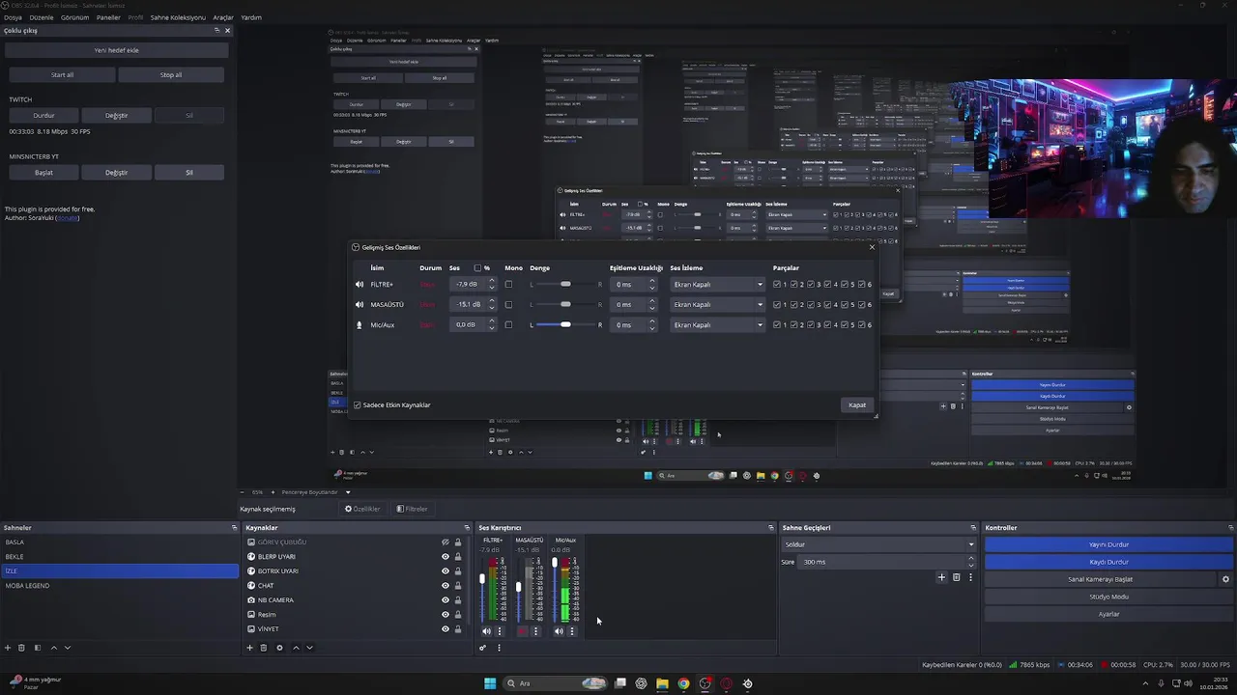The image size is (1237, 695).
Task: Add a new source in Kaynaklar panel
Action: [249, 648]
